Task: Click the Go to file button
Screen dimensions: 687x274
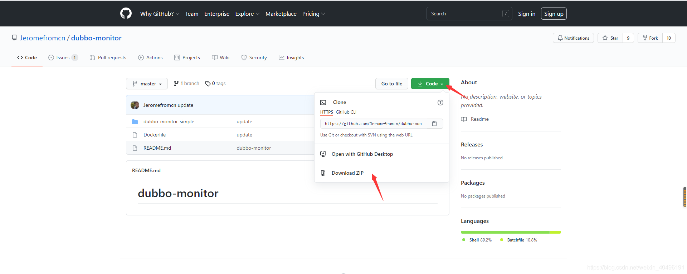Action: click(x=392, y=84)
